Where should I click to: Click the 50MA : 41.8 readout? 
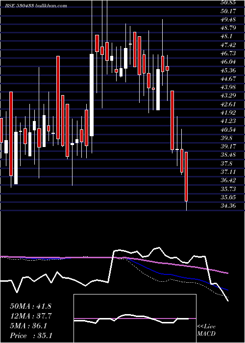[x=30, y=306]
